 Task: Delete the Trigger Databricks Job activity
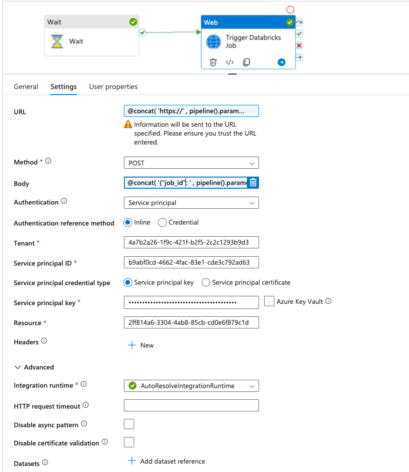213,62
